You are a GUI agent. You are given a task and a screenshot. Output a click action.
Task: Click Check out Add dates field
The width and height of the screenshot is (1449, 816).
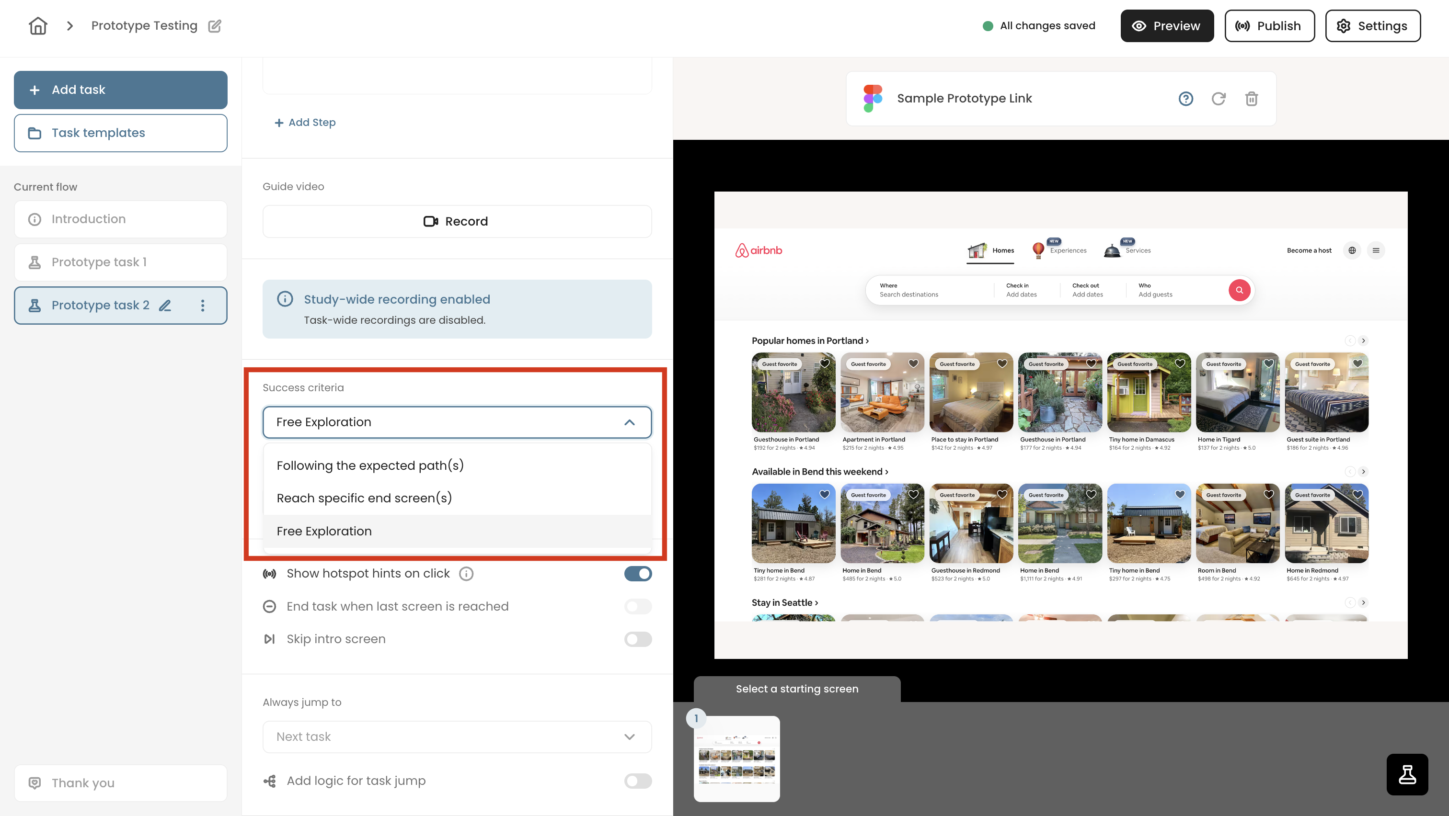(1092, 290)
